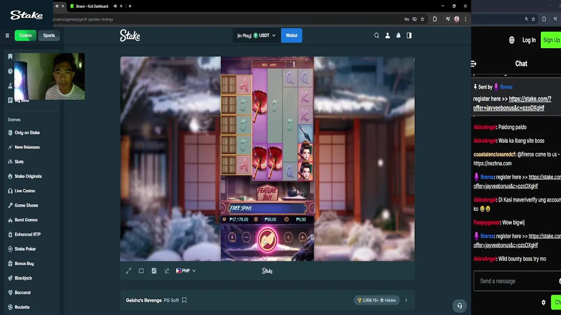The image size is (561, 315).
Task: Select the Sports tab
Action: coord(49,35)
